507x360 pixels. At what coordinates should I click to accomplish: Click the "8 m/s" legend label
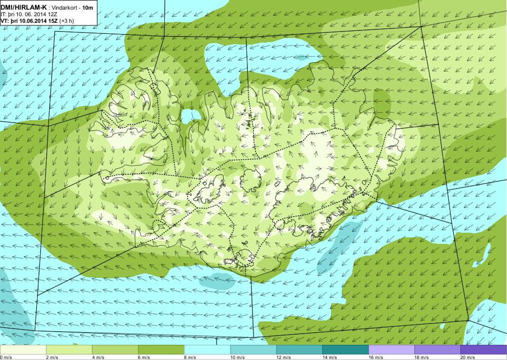click(x=191, y=357)
